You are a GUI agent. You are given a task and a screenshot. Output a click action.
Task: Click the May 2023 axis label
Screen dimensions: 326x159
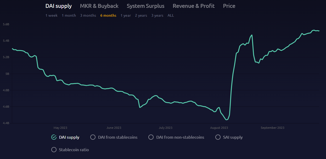point(60,128)
